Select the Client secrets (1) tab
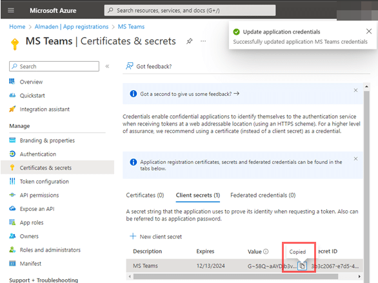Screen dimensions: 378x283 point(198,196)
